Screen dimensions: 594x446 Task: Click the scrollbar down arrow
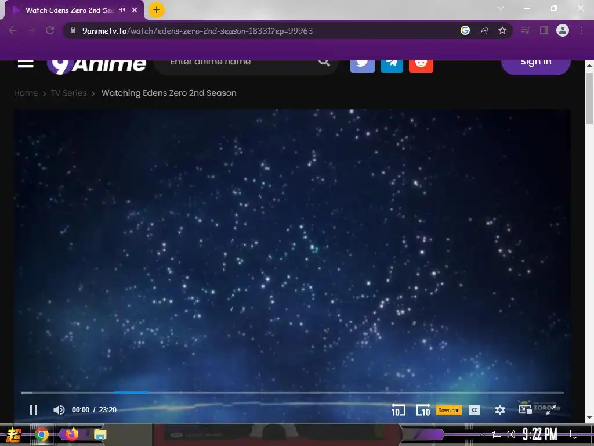(589, 418)
